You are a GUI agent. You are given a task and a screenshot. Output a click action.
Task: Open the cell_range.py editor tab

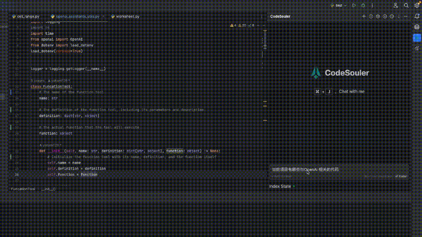click(x=26, y=16)
